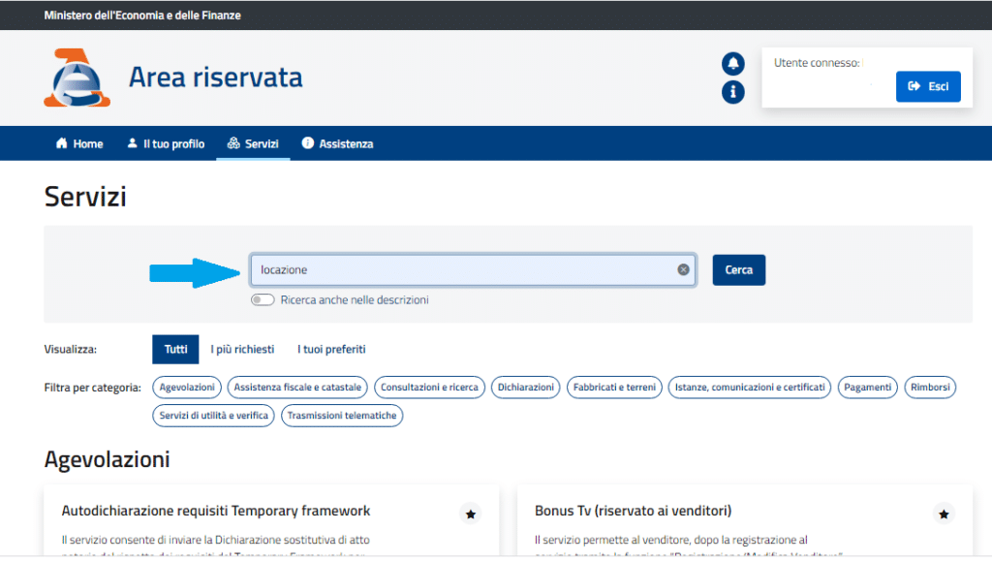This screenshot has height=562, width=992.
Task: Favorite the Autodichiarazione requisiti Temporary framework service
Action: [x=470, y=514]
